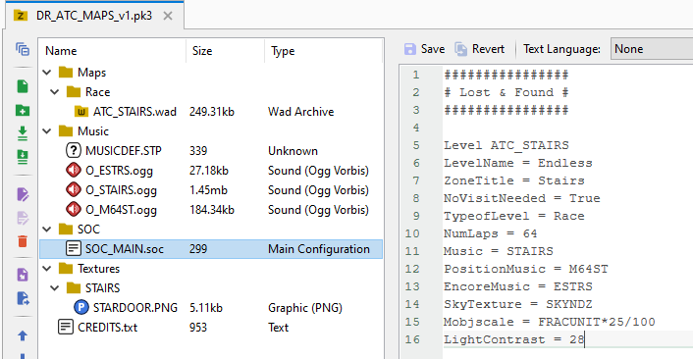The image size is (693, 359).
Task: Click the 249.31kb size cell
Action: click(x=212, y=112)
